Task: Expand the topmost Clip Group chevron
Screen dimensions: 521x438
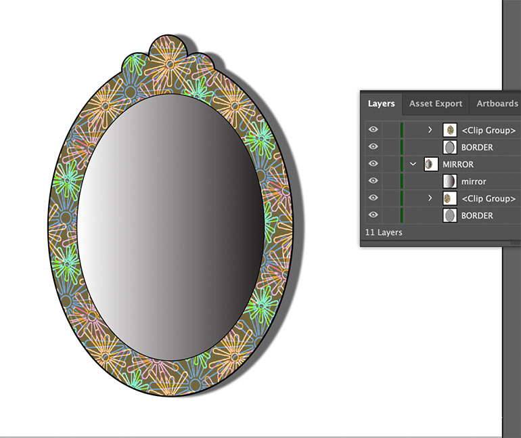Action: tap(430, 129)
